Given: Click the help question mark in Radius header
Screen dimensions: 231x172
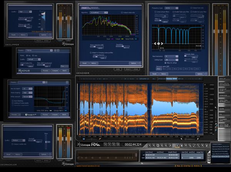Looking at the screenshot, I should [x=58, y=51].
